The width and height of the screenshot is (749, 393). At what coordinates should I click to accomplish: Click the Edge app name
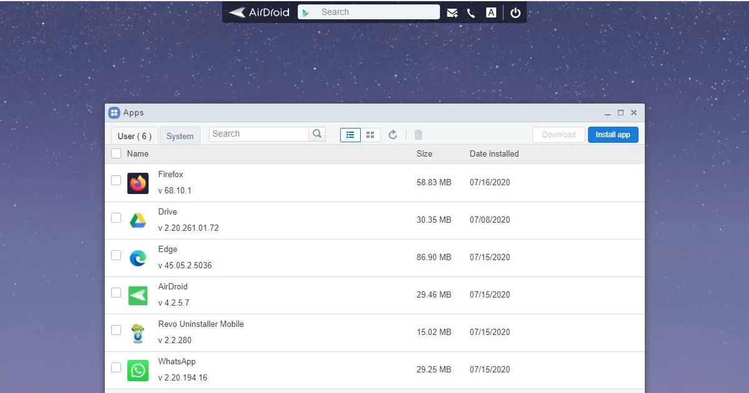pos(168,250)
